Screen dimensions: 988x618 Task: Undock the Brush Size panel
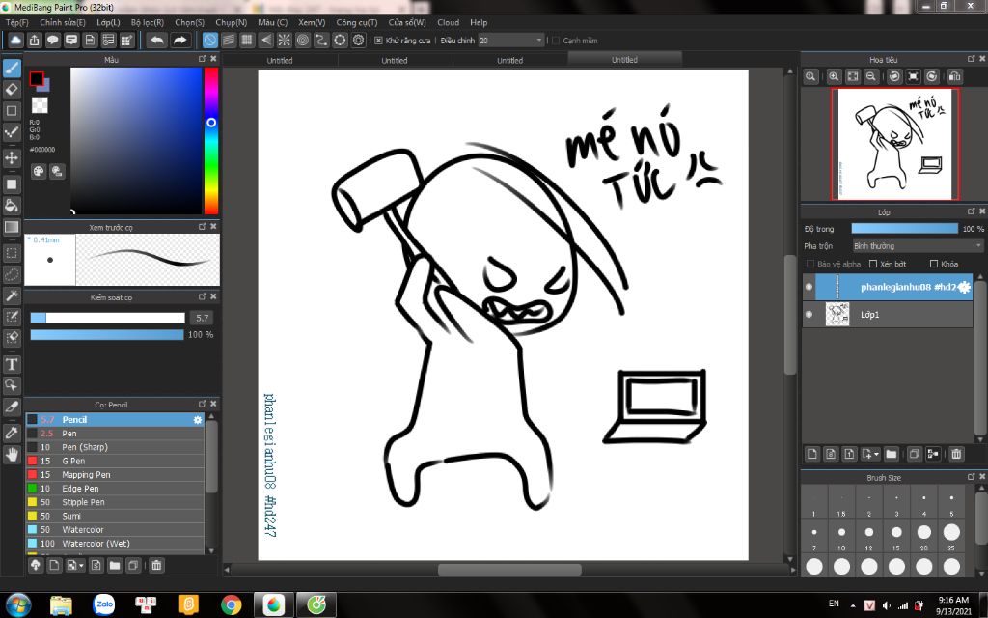[971, 477]
